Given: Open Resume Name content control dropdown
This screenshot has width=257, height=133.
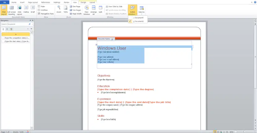Looking at the screenshot, I should coord(114,39).
